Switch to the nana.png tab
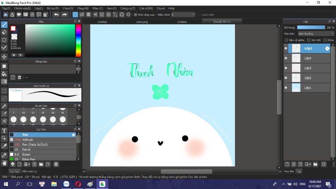This screenshot has height=189, width=336. coord(142,22)
